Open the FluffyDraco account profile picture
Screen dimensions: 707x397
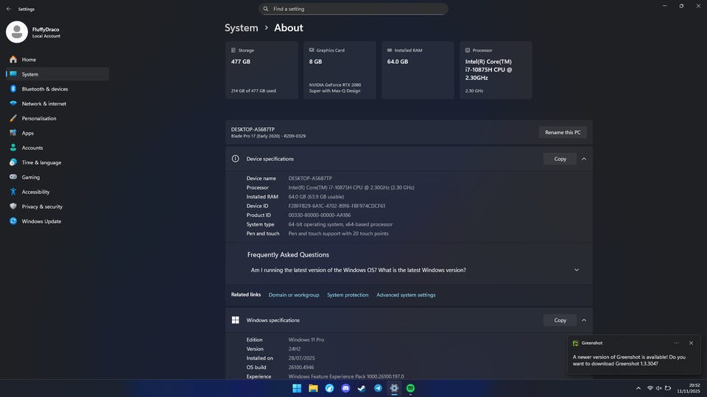[x=17, y=32]
